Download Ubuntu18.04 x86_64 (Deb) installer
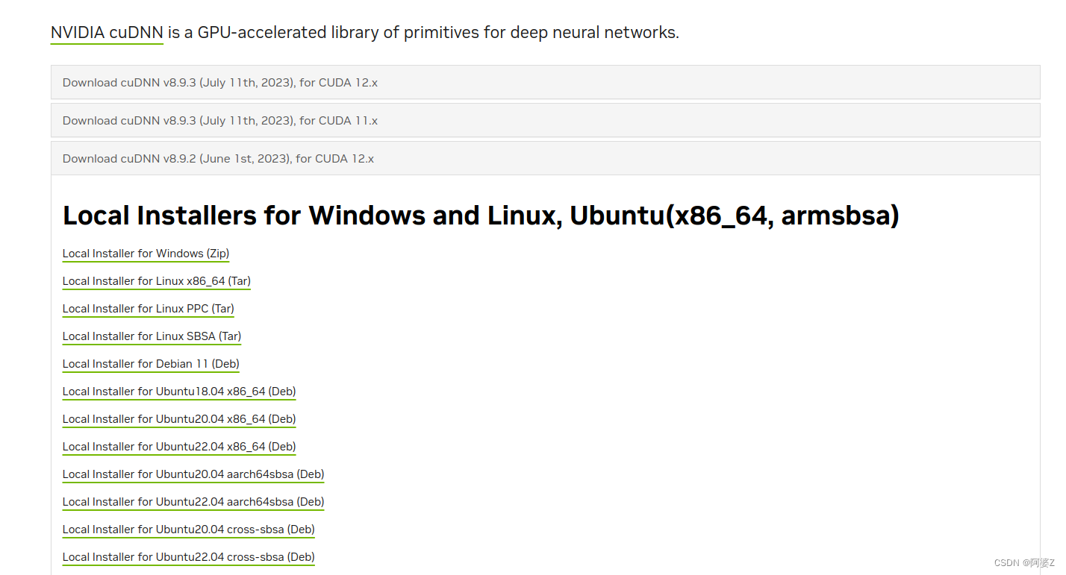The height and width of the screenshot is (575, 1066). click(x=179, y=392)
